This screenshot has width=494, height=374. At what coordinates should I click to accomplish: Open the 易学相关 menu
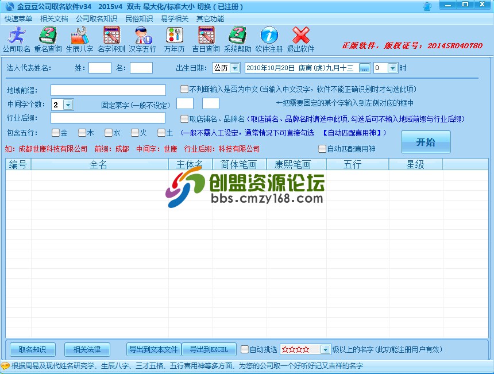click(x=175, y=19)
